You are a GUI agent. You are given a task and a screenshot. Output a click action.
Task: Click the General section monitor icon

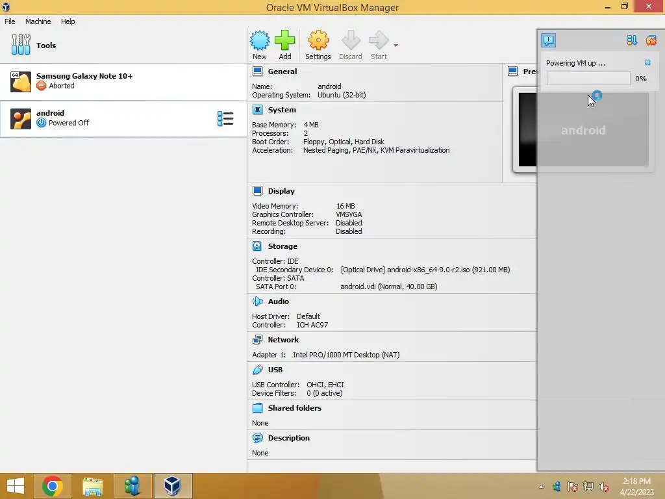tap(257, 71)
